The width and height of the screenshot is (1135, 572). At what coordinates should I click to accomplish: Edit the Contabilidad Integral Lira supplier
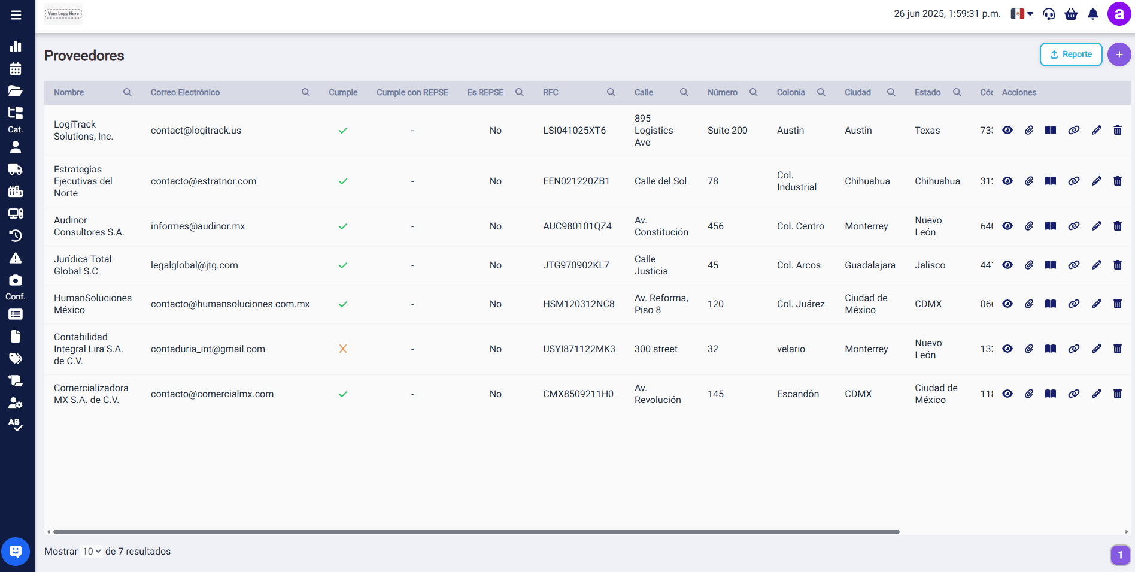click(x=1097, y=349)
